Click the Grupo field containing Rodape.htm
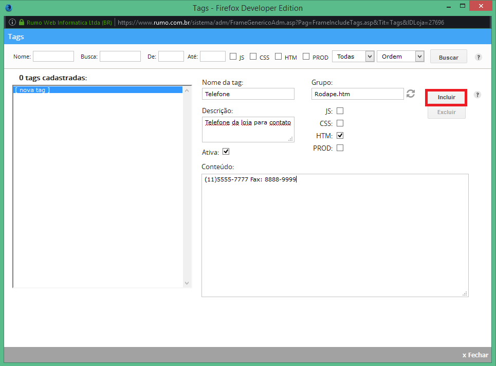496x366 pixels. 357,94
